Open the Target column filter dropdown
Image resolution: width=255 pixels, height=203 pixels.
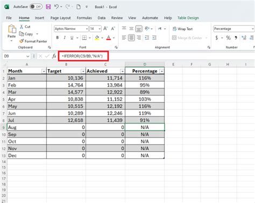coord(83,71)
